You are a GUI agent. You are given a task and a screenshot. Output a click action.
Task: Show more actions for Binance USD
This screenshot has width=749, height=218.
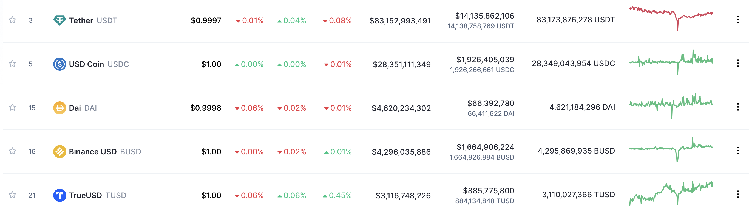[x=738, y=151]
